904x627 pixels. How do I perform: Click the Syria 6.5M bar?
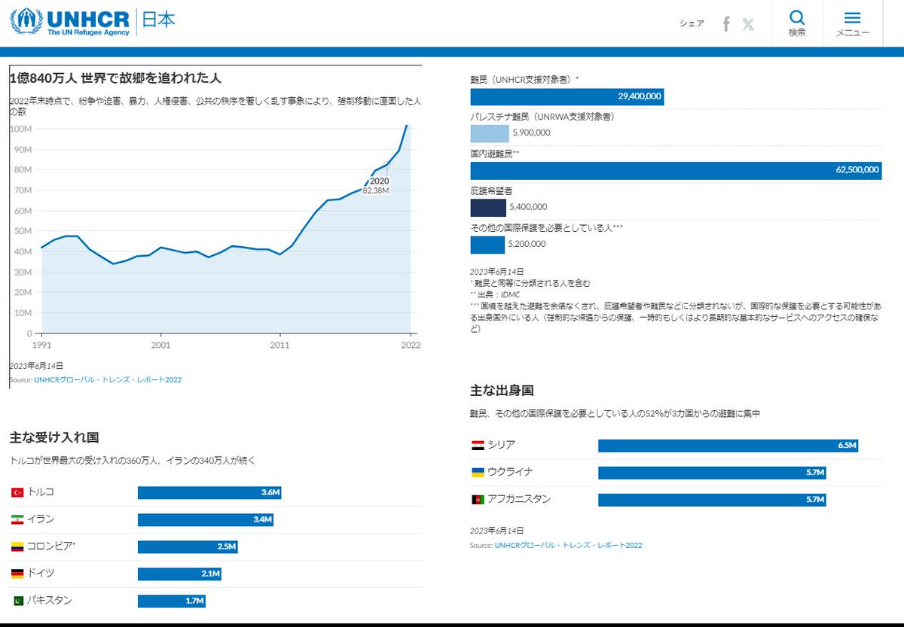(728, 445)
